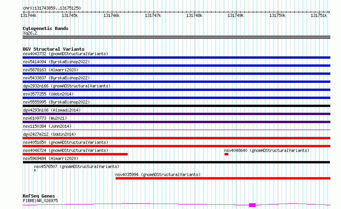Screen dimensions: 341x209
Task: Select the purple bar under dgv4293n106
Action: click(176, 114)
